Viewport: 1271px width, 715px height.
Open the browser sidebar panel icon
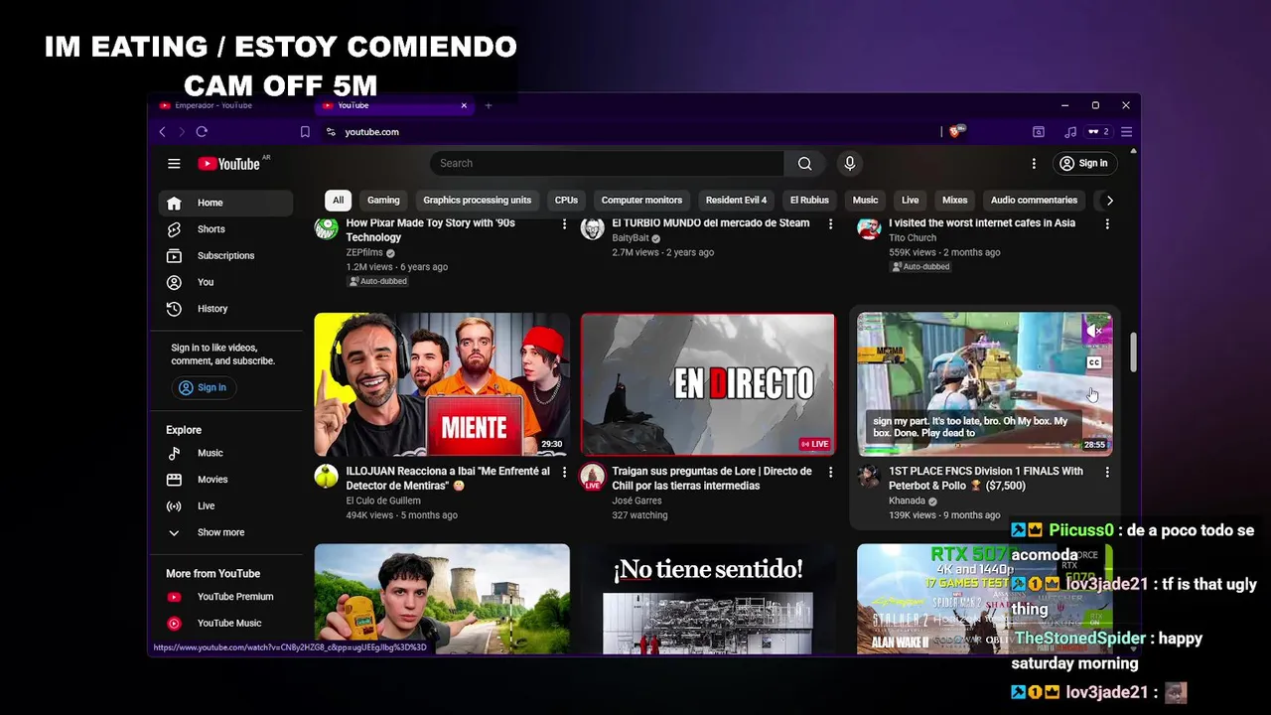[1039, 131]
